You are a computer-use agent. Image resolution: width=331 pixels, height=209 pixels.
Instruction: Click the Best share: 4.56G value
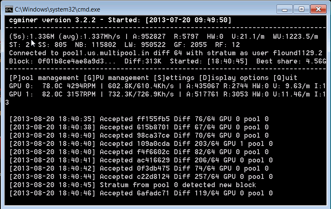click(x=291, y=61)
